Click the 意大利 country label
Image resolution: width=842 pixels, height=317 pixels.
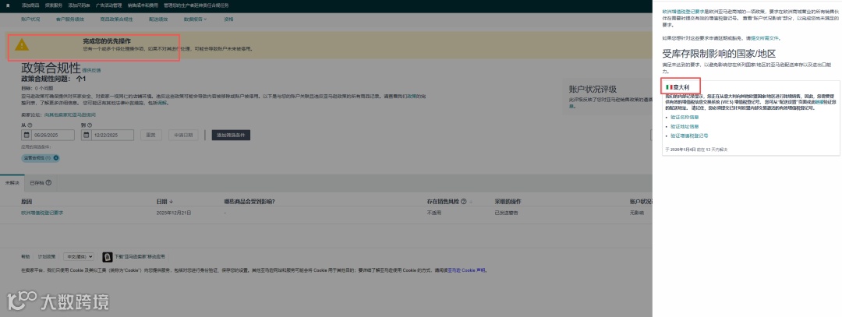[681, 87]
